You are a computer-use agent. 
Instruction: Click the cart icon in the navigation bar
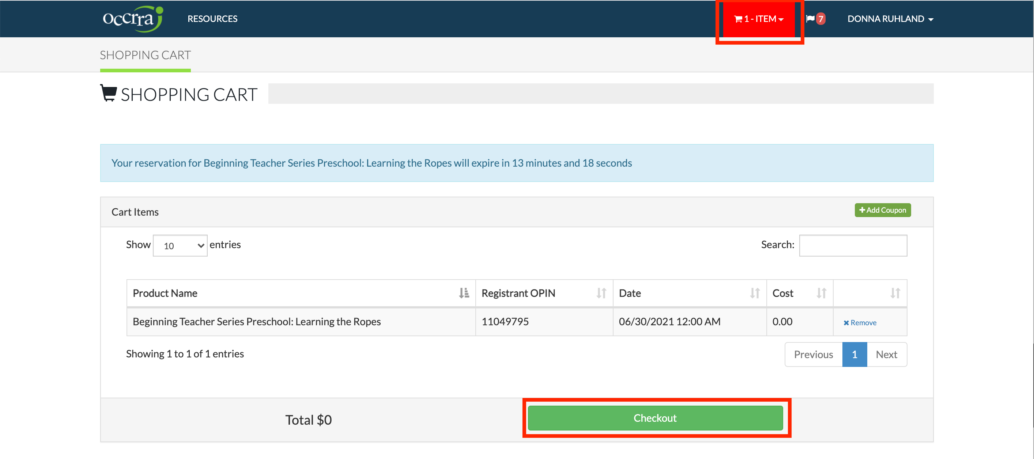(739, 19)
